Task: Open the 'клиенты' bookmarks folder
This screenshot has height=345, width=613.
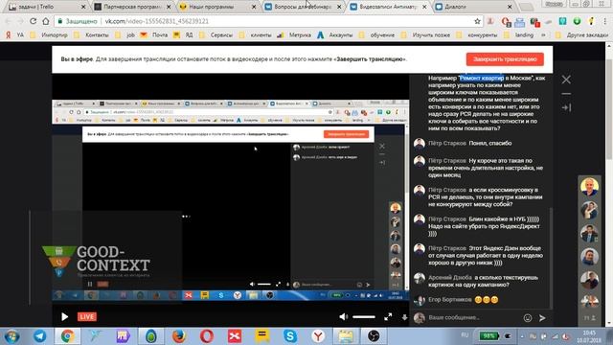Action: [256, 34]
